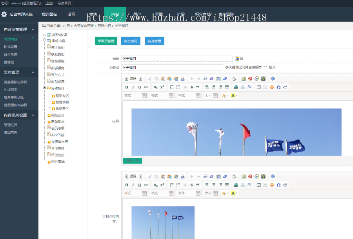Click the anchor flag icon in upper editor
Image resolution: width=353 pixels, height=239 pixels.
point(249,87)
